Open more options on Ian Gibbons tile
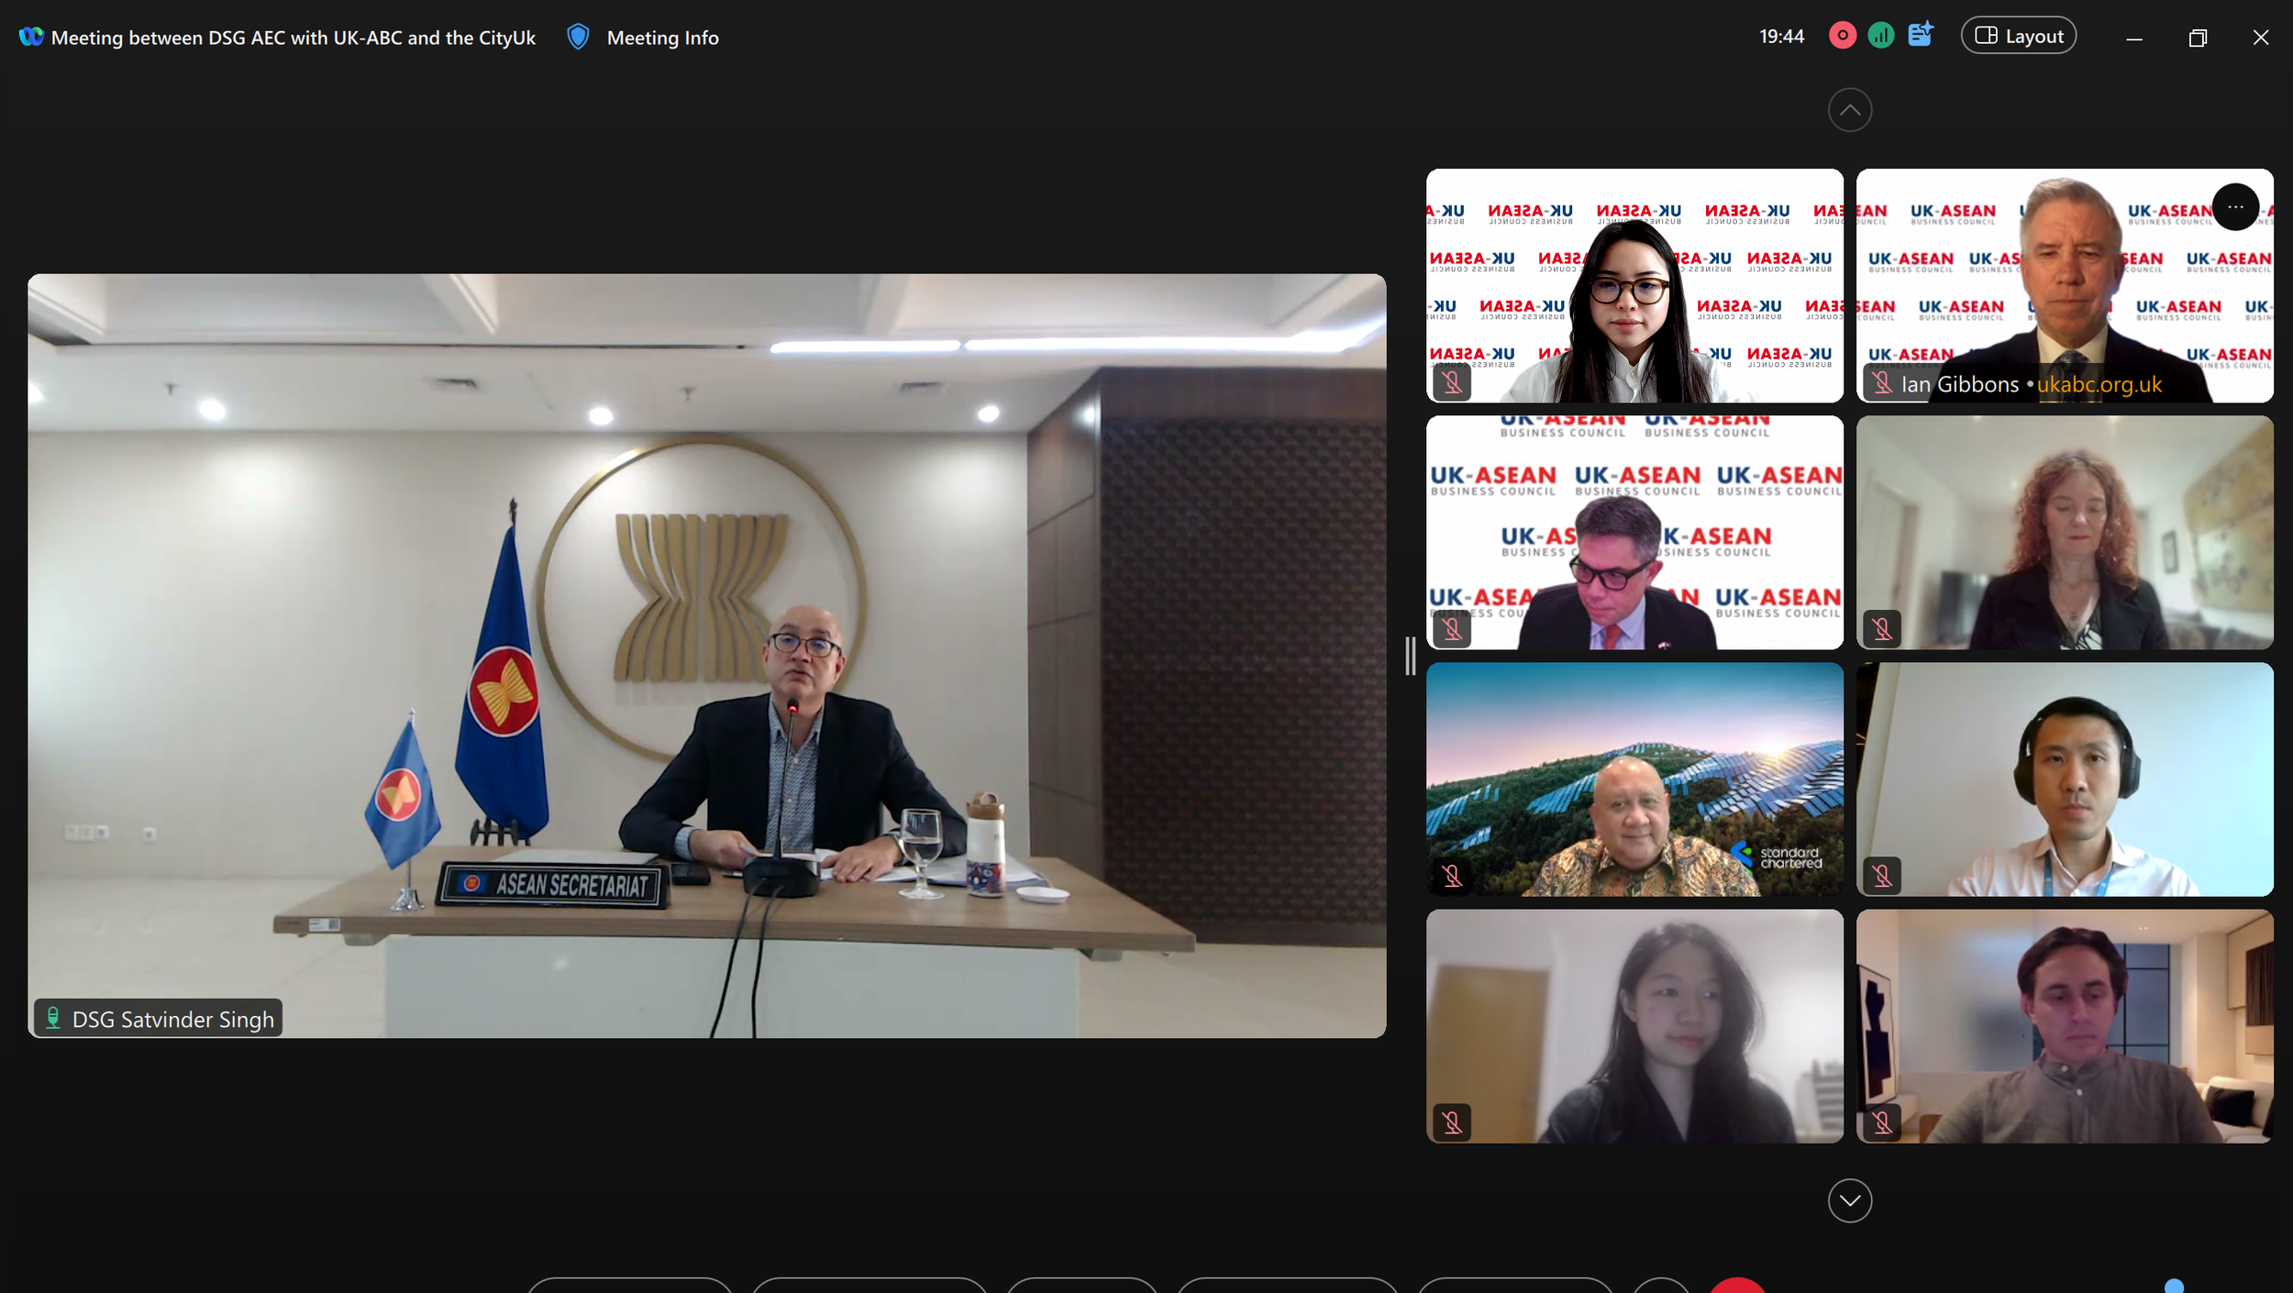The width and height of the screenshot is (2293, 1293). pos(2235,207)
